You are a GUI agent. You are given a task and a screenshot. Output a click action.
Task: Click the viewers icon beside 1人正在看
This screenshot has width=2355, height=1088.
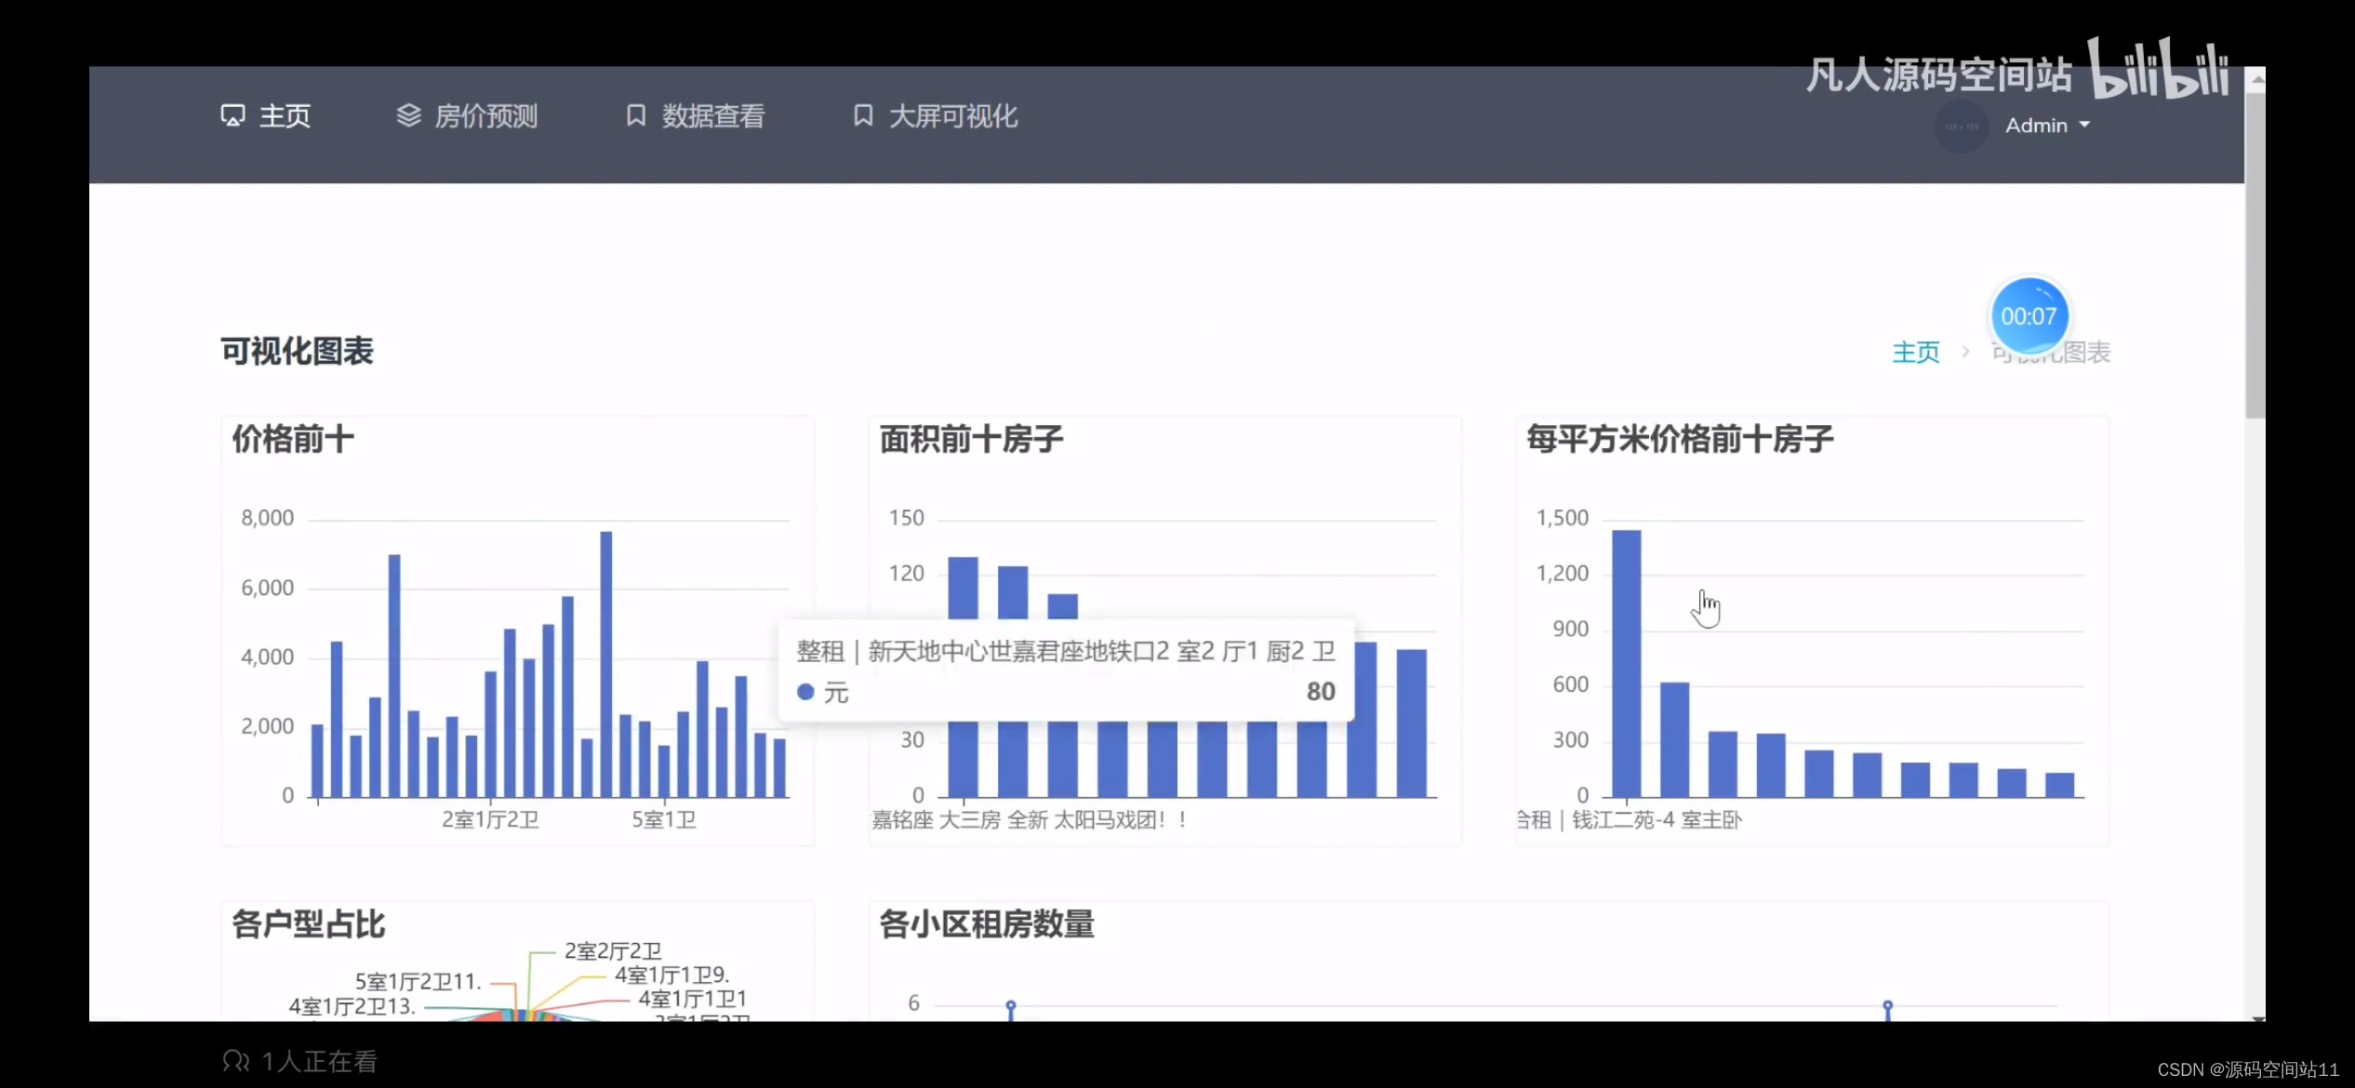click(236, 1061)
